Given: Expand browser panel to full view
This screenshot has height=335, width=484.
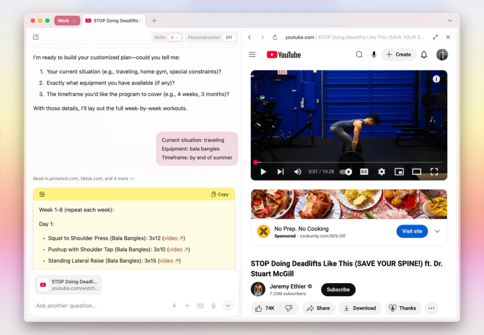Looking at the screenshot, I should [x=435, y=37].
